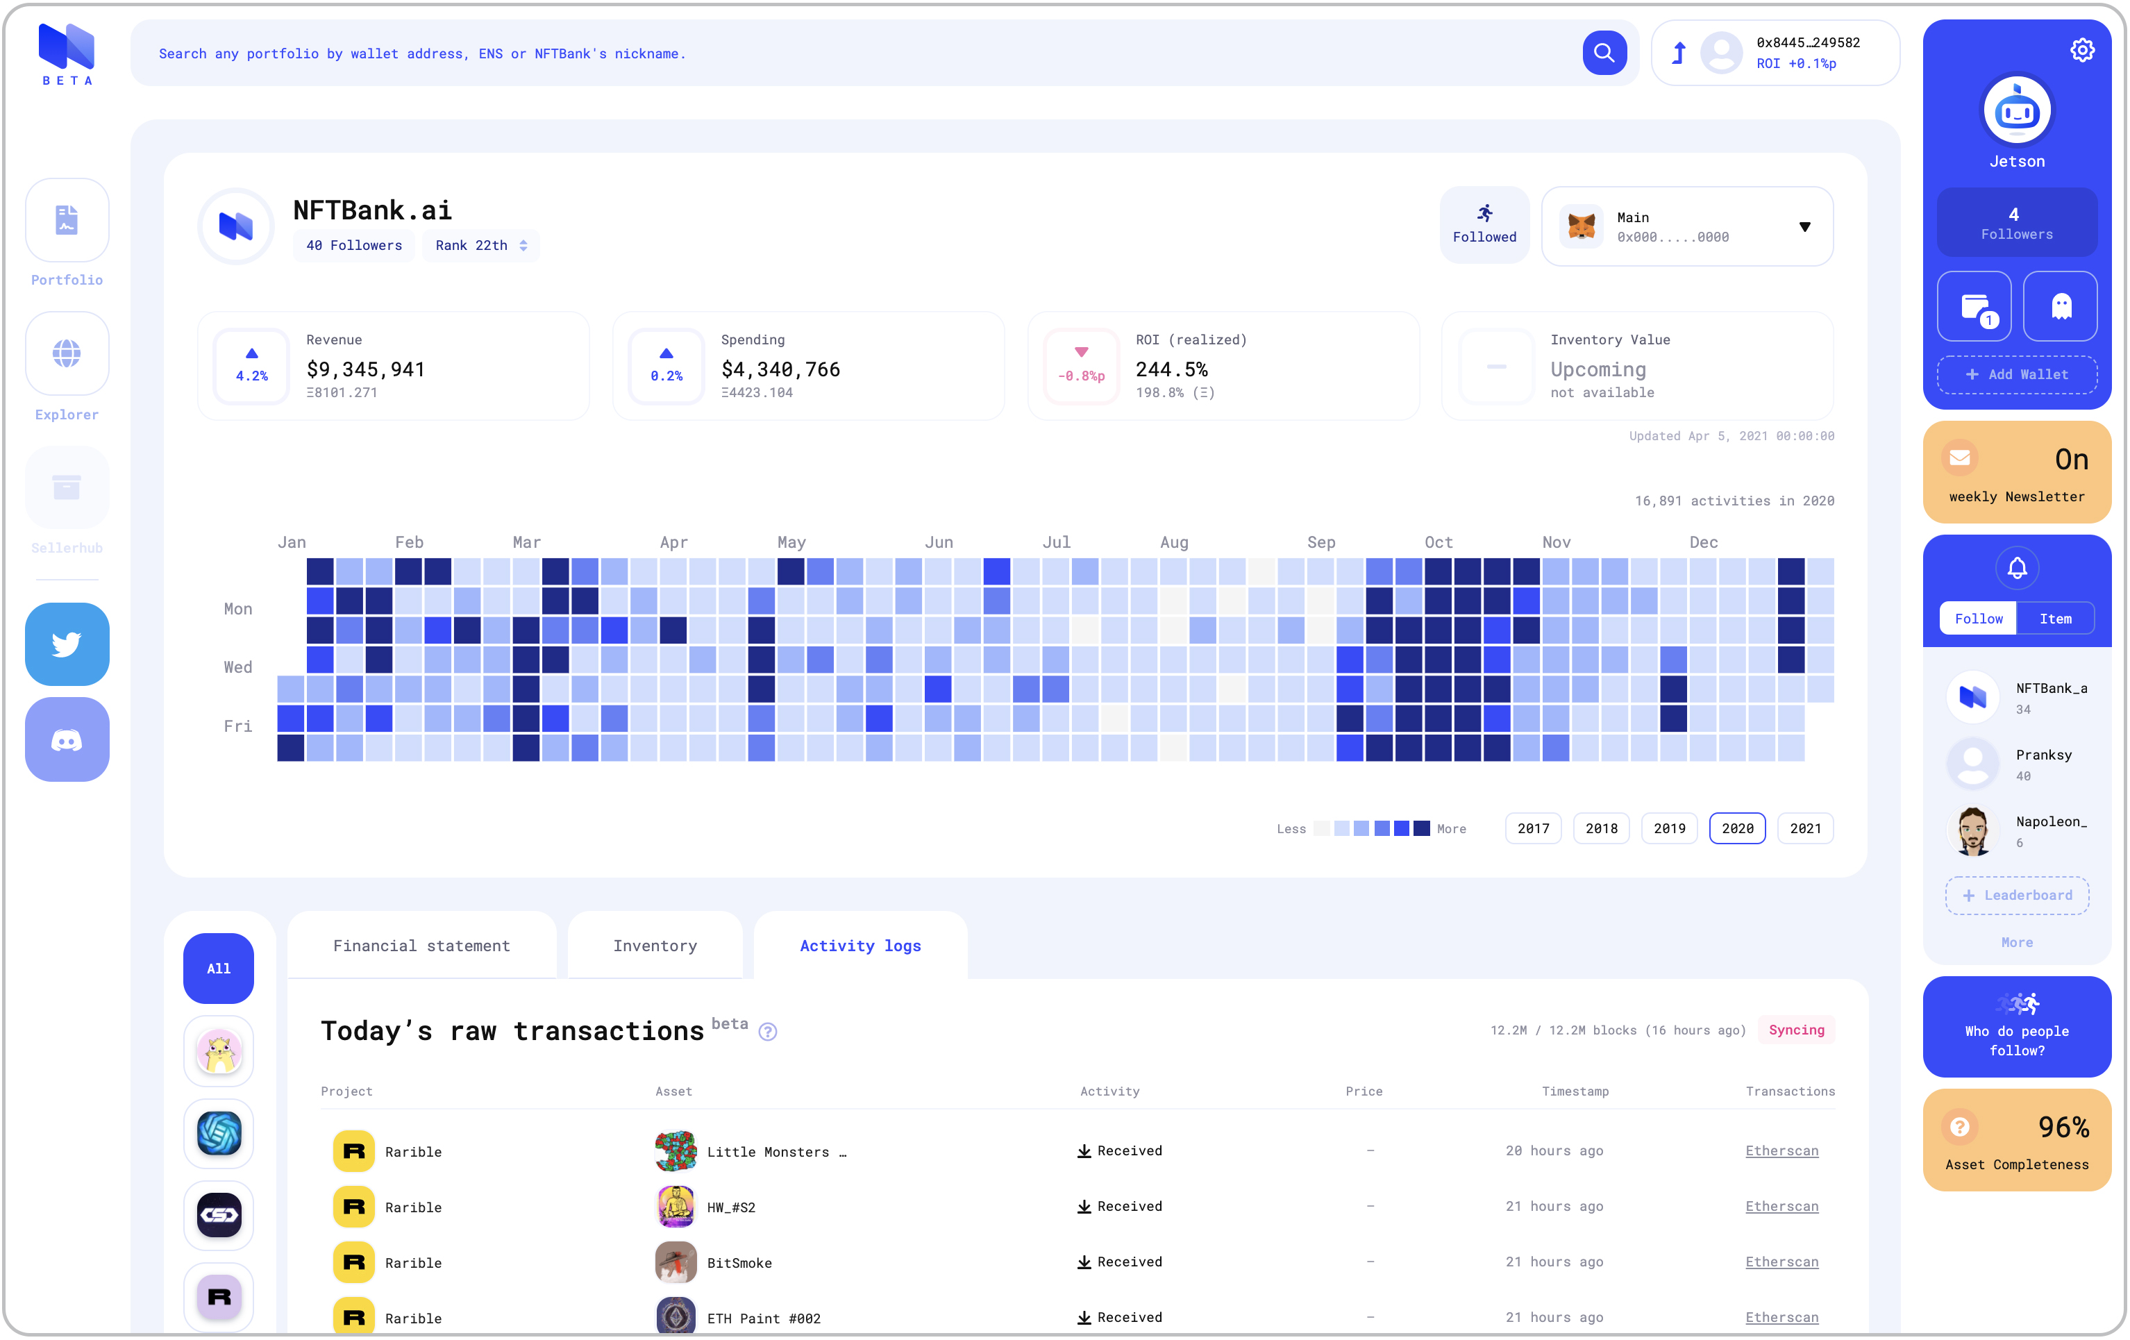Toggle the Followed button
The width and height of the screenshot is (2130, 1340).
(1484, 225)
